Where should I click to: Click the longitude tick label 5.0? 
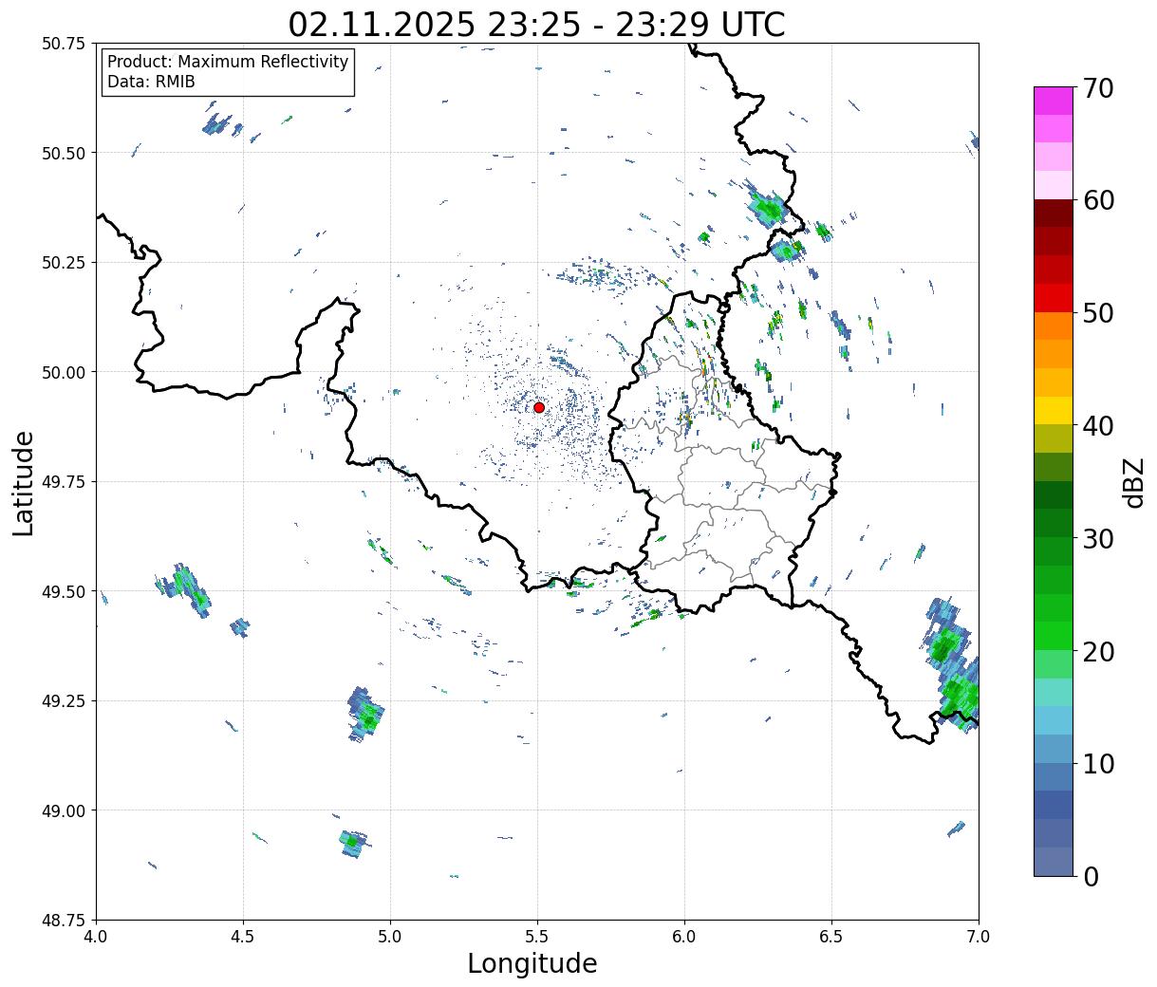tap(391, 937)
